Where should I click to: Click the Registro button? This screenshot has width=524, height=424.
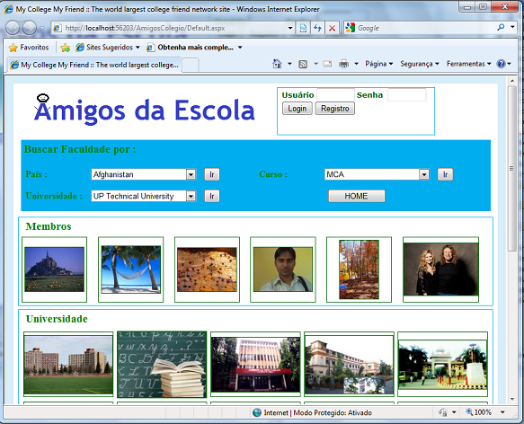point(335,109)
